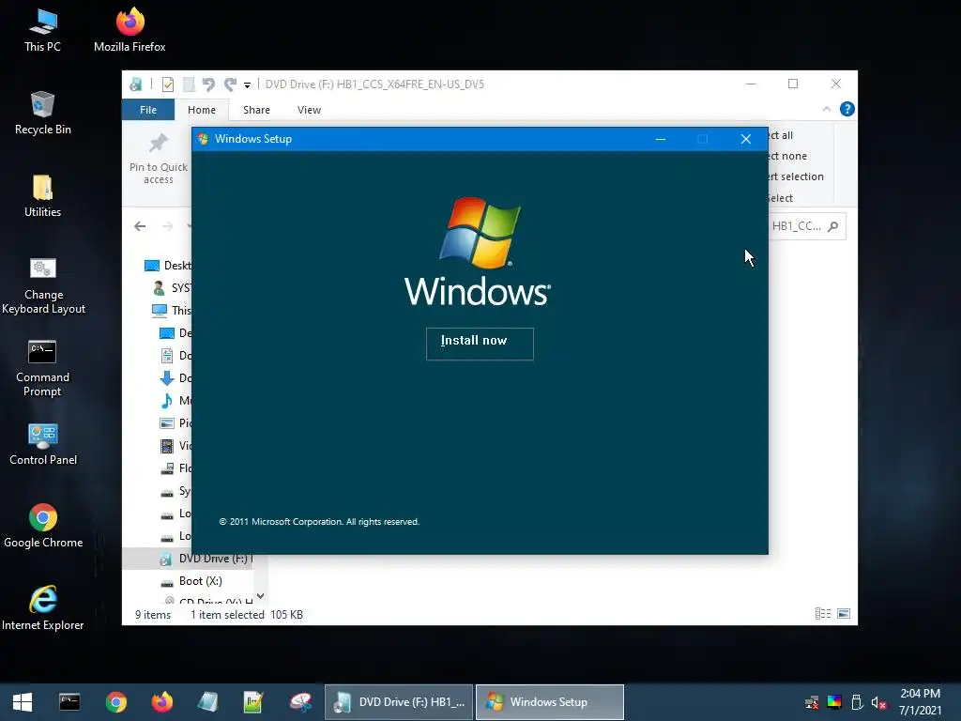961x721 pixels.
Task: Select Boot (X:) in navigation tree
Action: [x=191, y=581]
